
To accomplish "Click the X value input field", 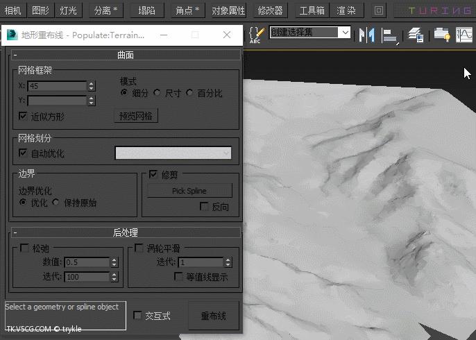I will click(57, 86).
